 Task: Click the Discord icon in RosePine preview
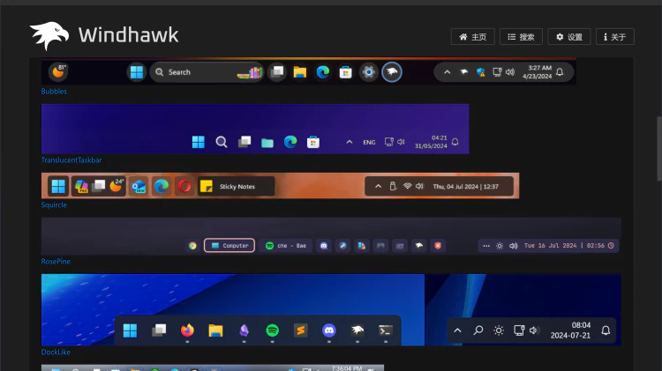tap(324, 245)
